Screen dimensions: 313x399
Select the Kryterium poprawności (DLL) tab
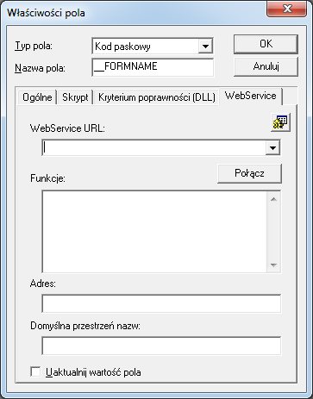(157, 97)
